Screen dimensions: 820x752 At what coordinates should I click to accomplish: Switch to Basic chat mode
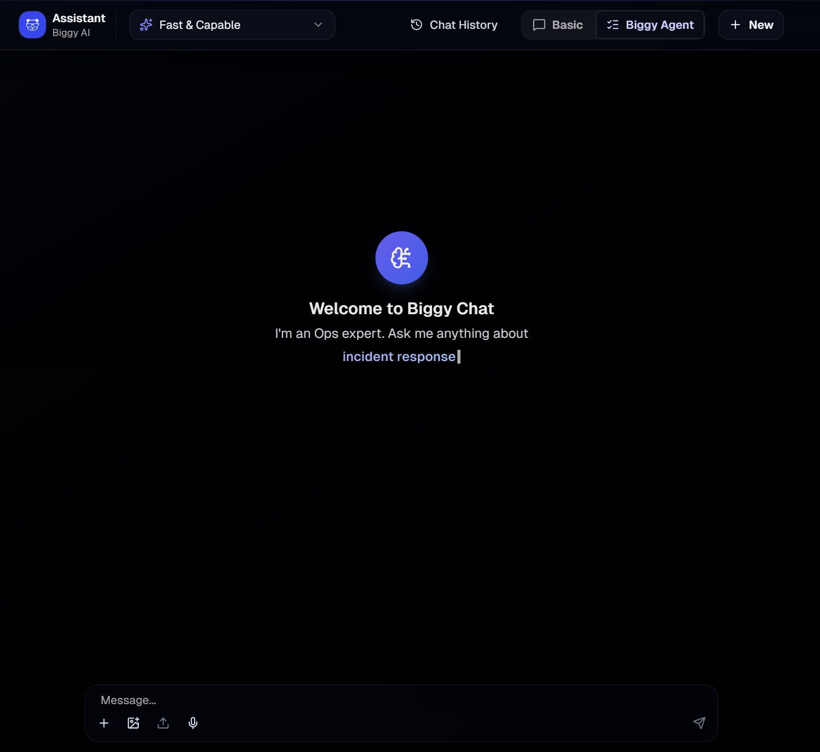[558, 25]
